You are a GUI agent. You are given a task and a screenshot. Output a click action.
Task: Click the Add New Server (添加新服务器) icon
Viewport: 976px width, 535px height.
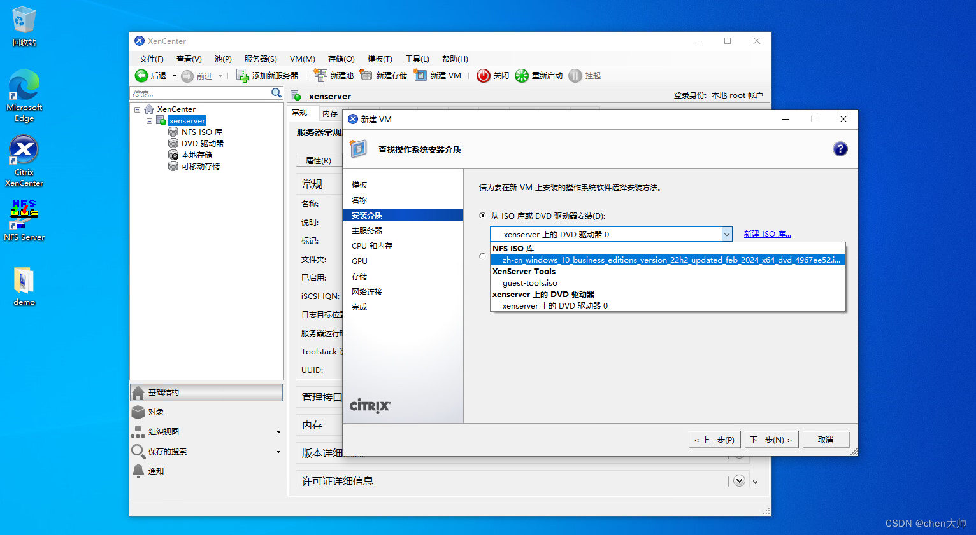tap(243, 76)
